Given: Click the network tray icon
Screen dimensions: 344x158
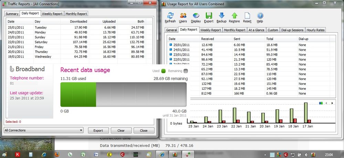Looking at the screenshot, I should click(293, 155).
